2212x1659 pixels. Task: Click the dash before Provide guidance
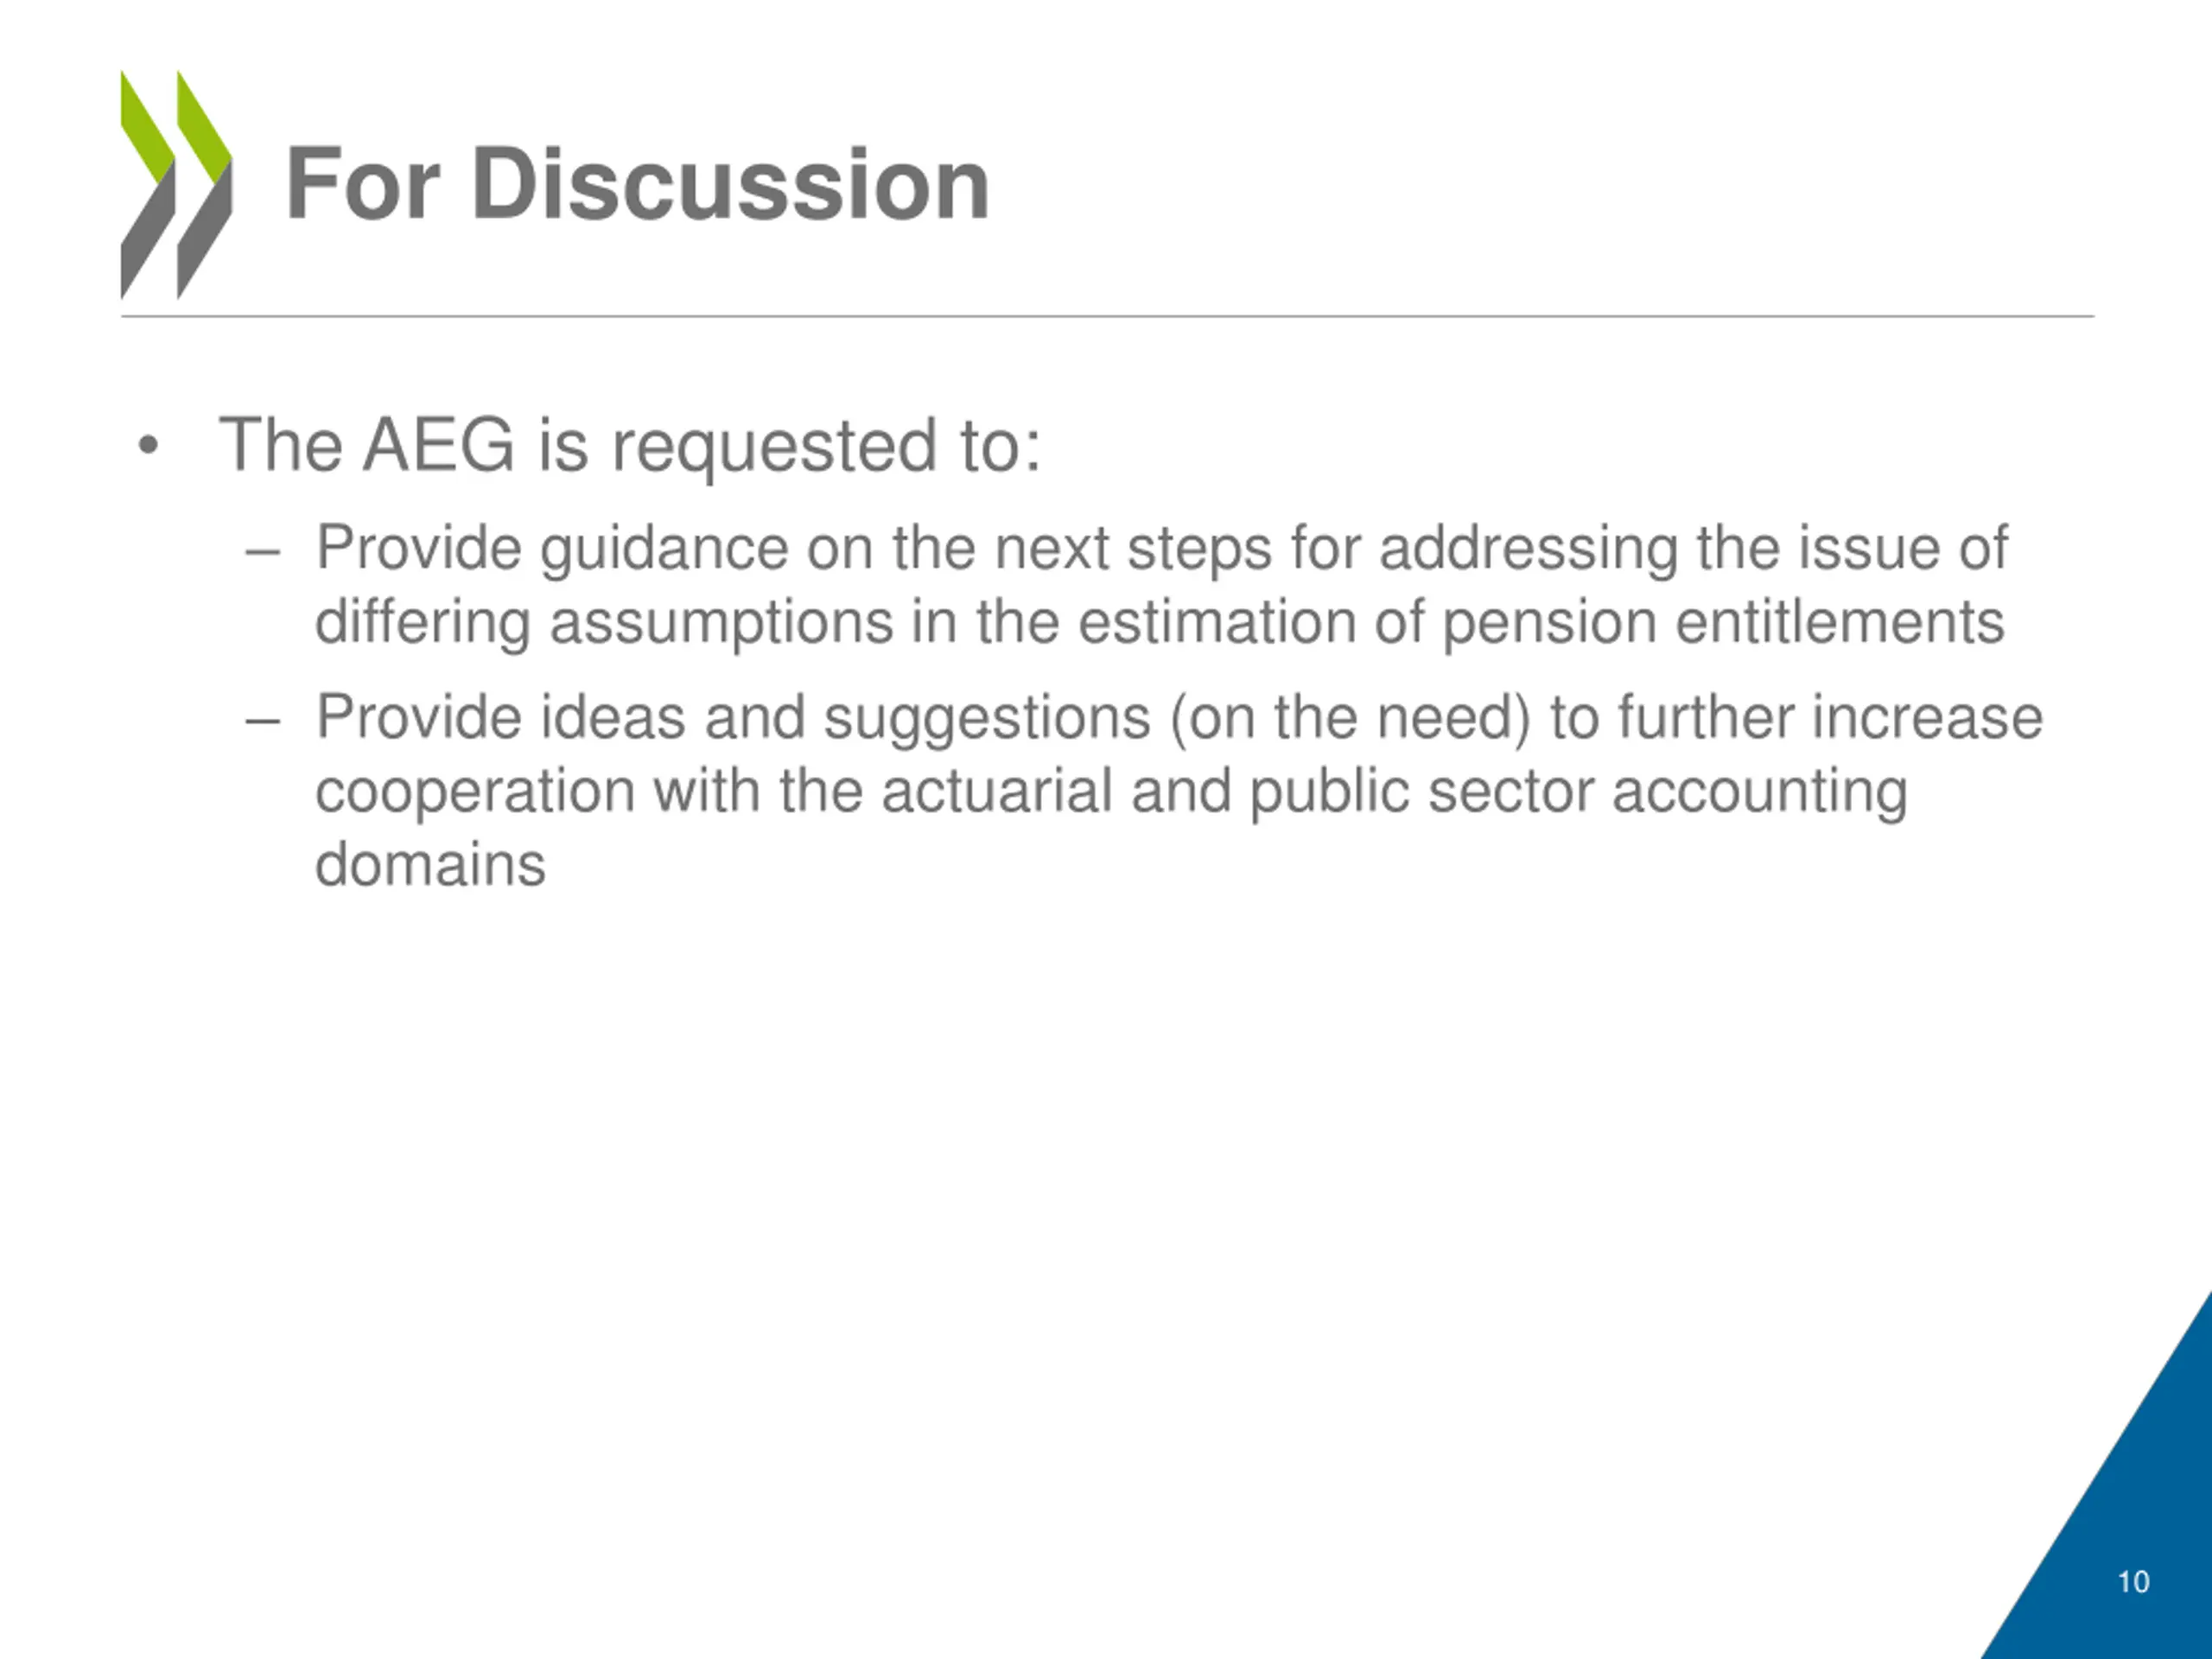click(x=262, y=551)
